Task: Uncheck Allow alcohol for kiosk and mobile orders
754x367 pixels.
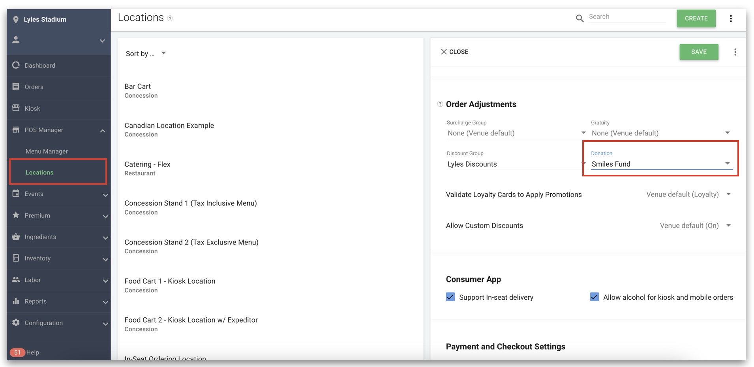Action: [595, 297]
